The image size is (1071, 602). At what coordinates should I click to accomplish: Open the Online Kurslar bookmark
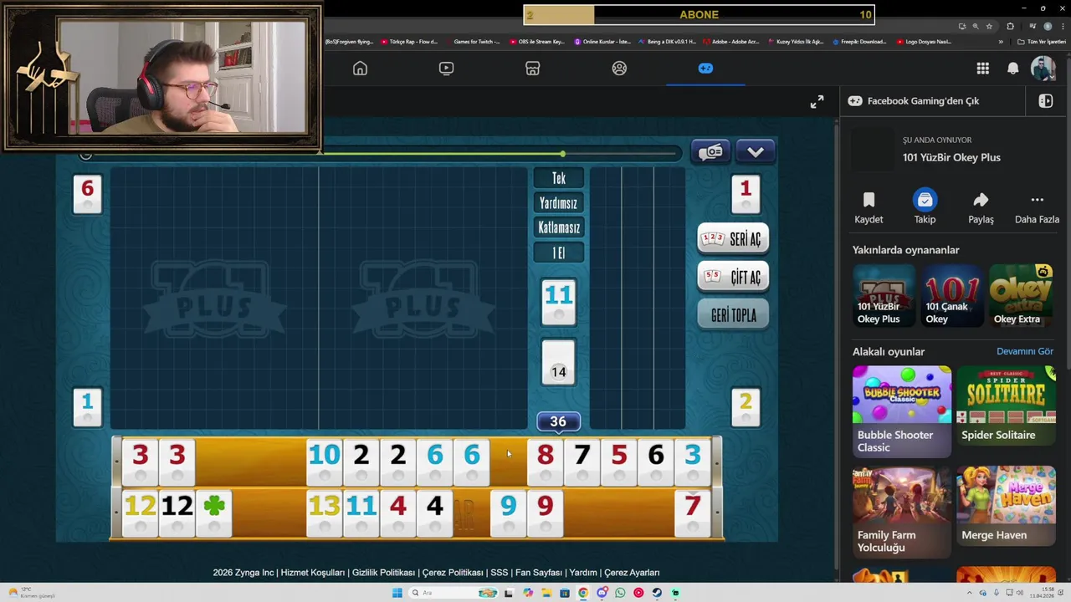click(x=602, y=42)
